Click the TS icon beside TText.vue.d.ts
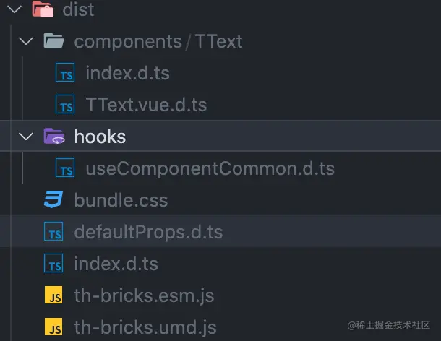 (x=65, y=104)
